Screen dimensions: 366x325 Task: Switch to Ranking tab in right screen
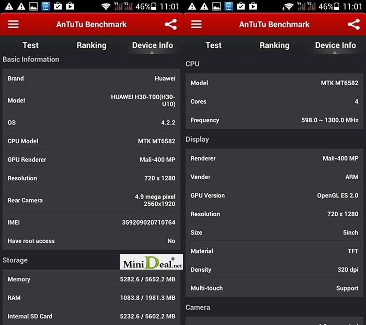(x=274, y=45)
